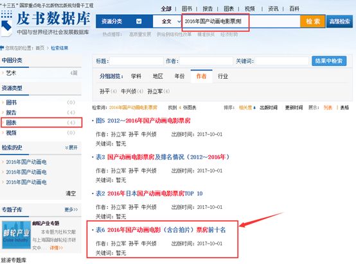Click the 标题 input field

(136, 61)
